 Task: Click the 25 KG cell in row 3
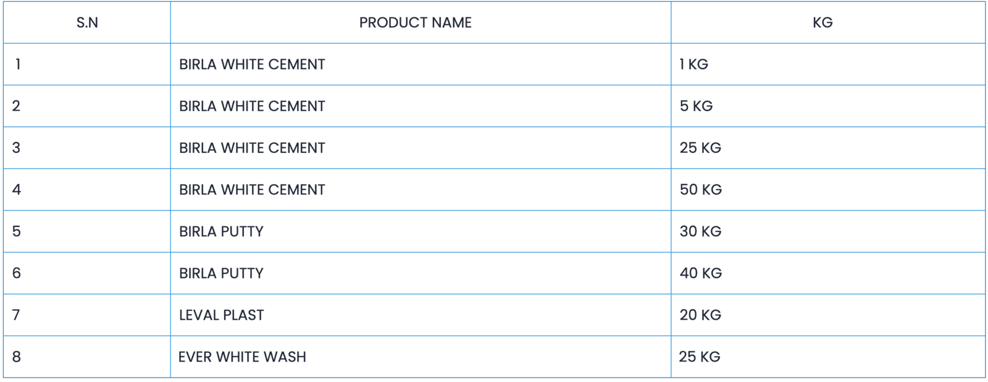(700, 148)
